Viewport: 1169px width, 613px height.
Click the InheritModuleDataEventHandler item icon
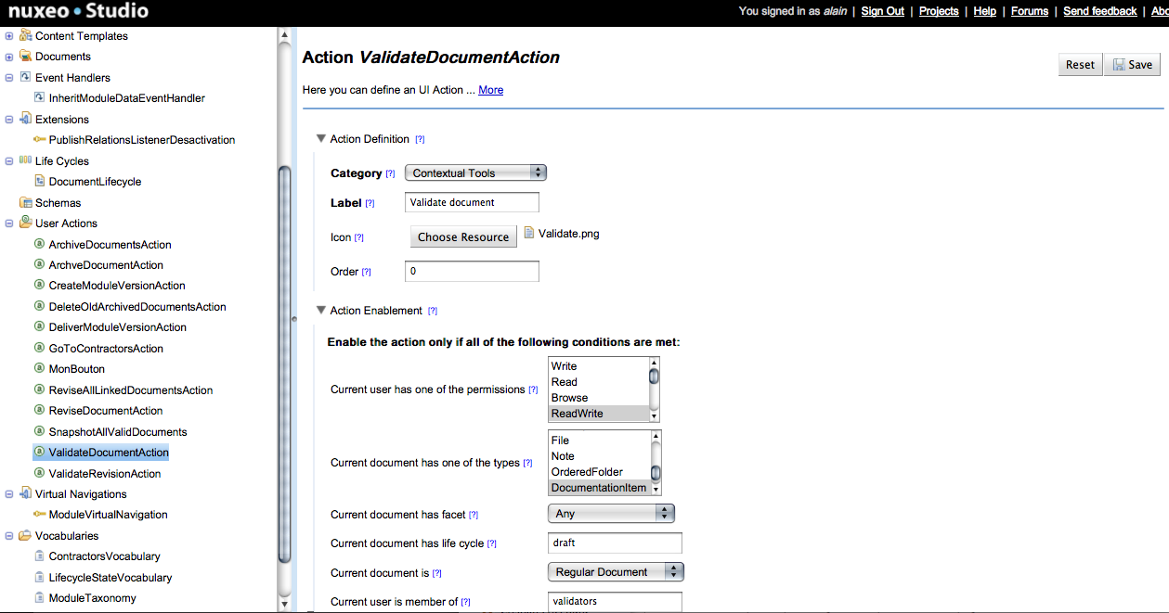(x=39, y=97)
